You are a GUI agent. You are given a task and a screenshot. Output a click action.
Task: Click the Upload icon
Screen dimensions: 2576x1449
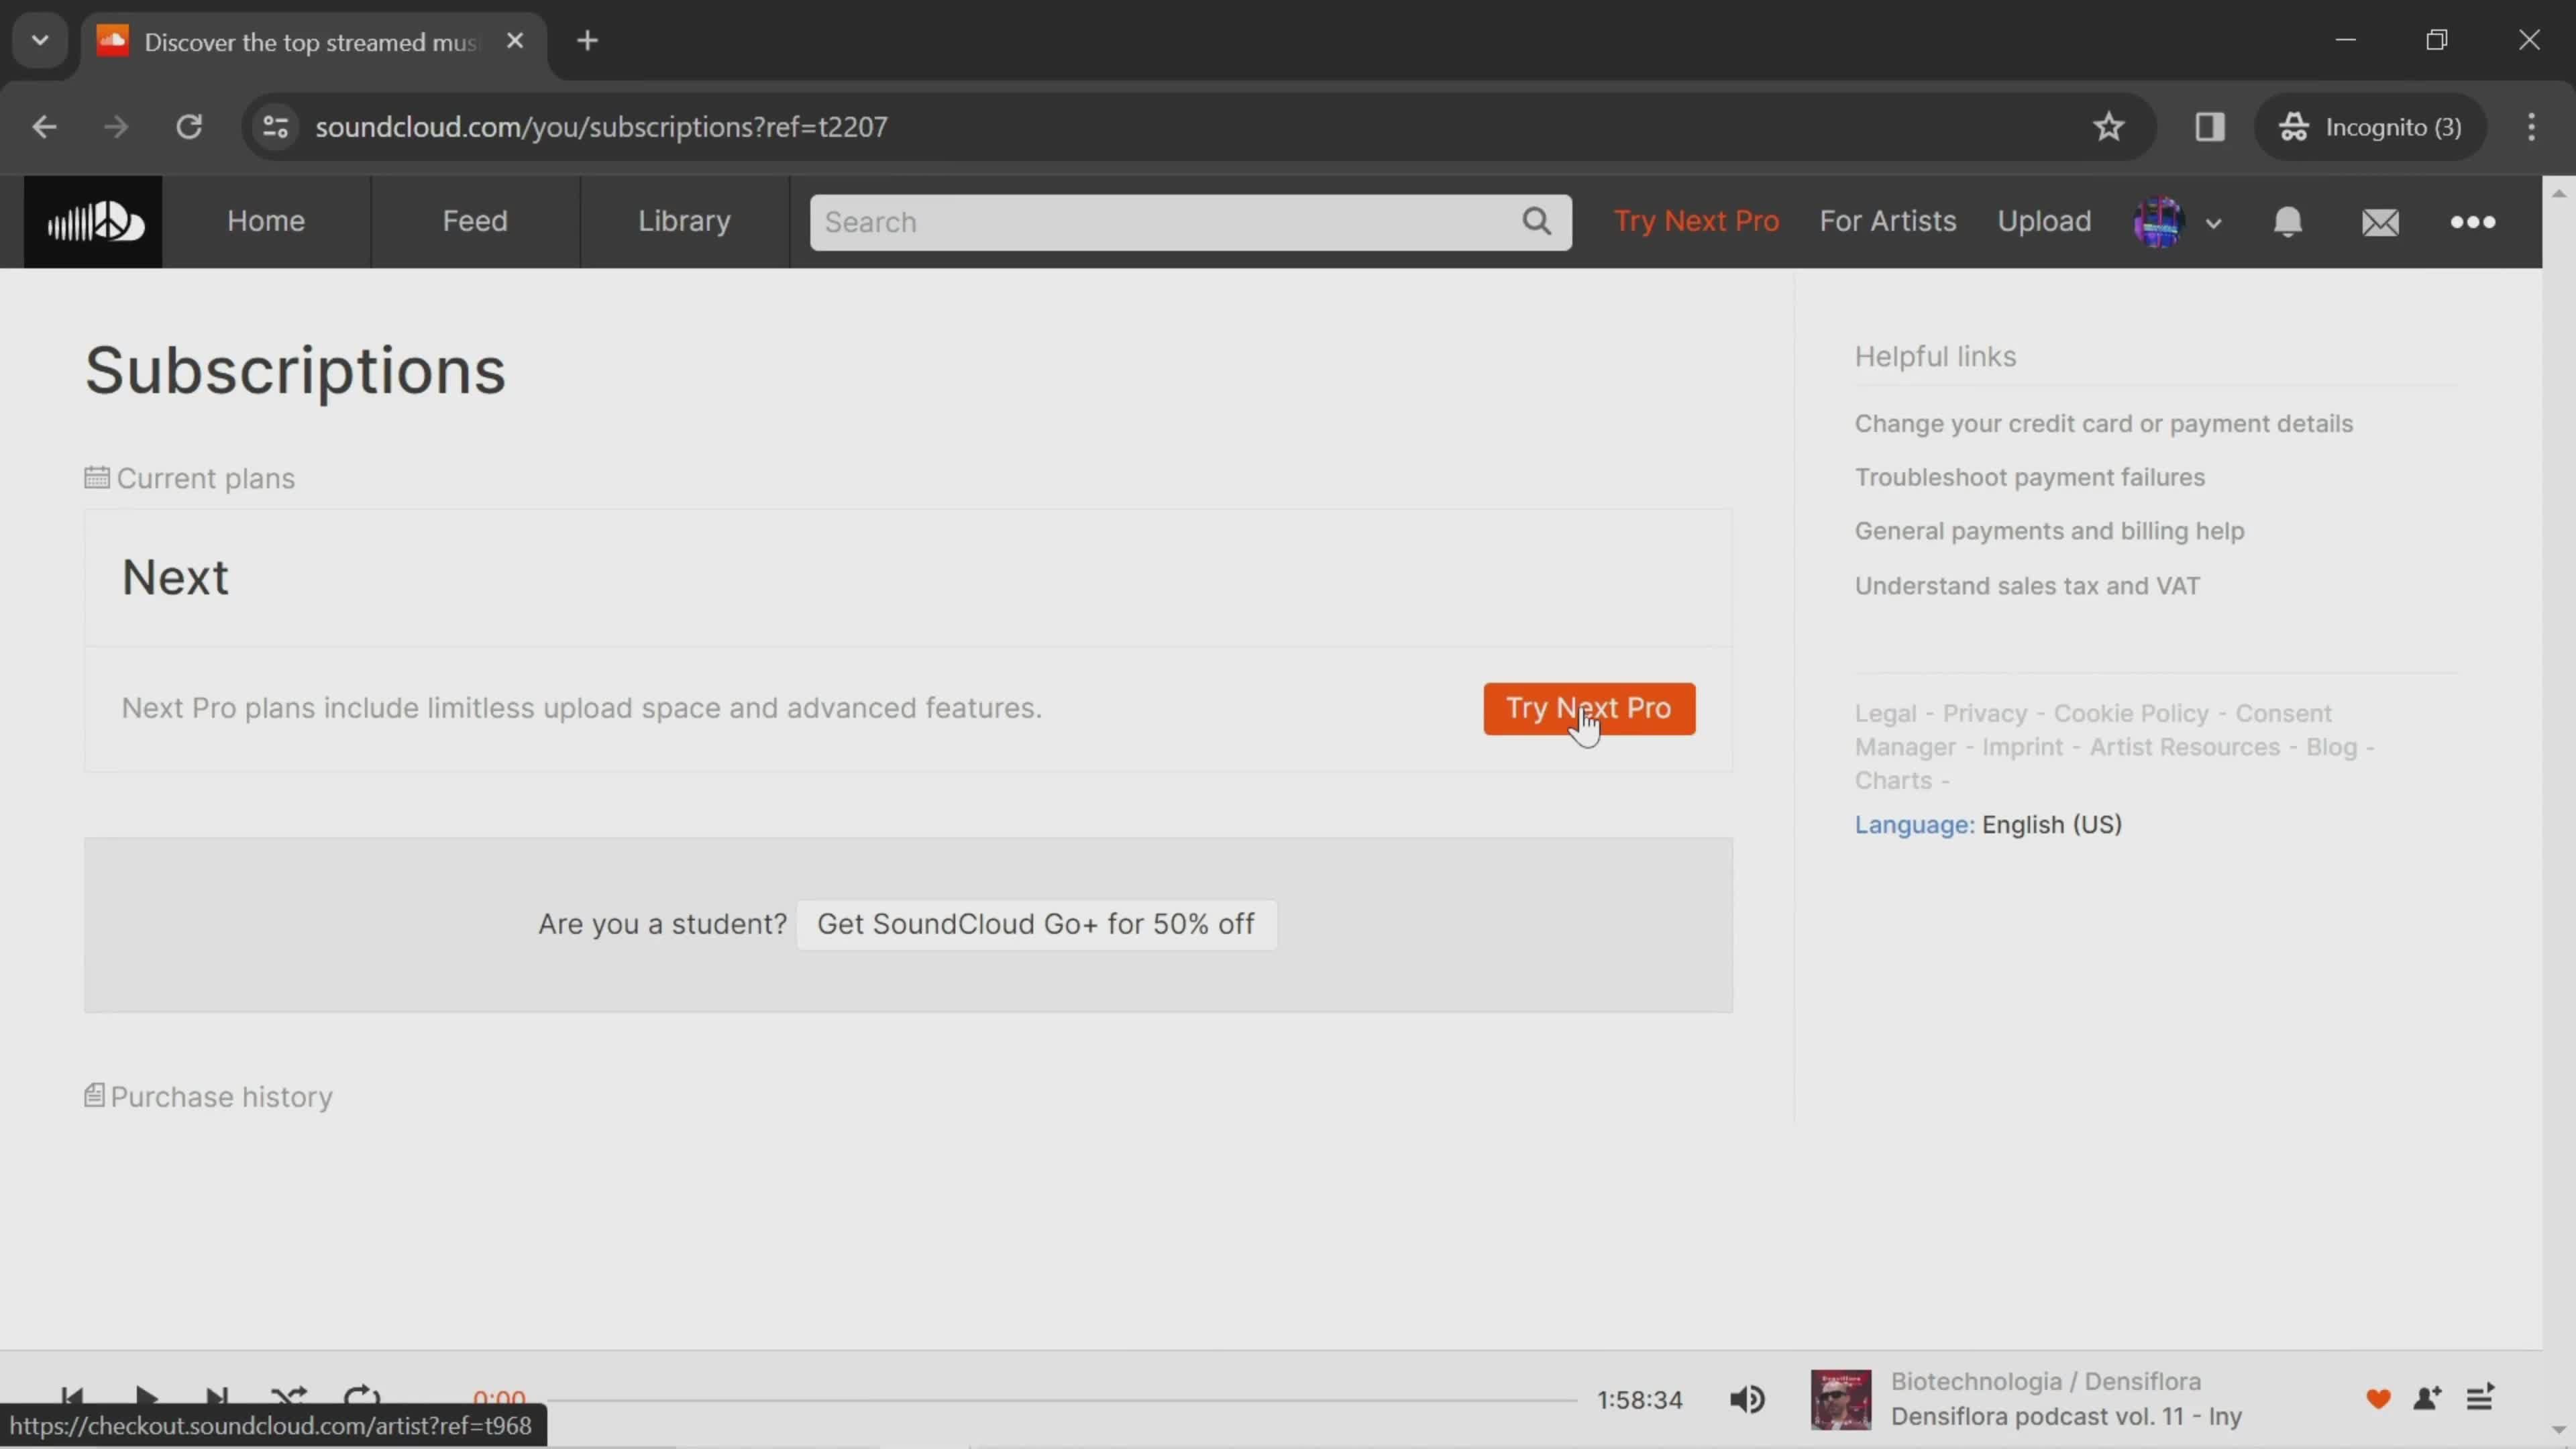tap(2043, 219)
